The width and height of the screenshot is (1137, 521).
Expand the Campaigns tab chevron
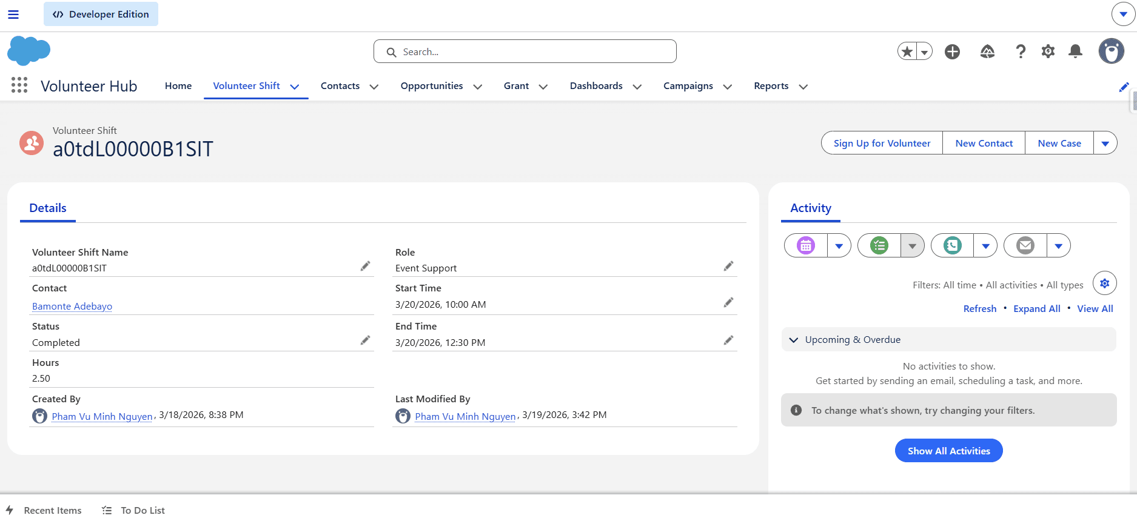[728, 87]
